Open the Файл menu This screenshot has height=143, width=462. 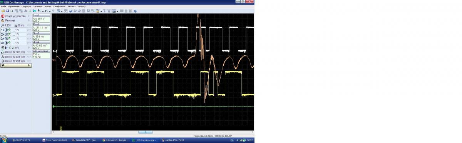tap(3, 7)
